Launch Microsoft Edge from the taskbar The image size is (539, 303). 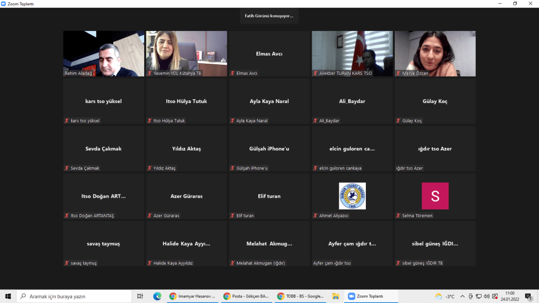pos(156,296)
